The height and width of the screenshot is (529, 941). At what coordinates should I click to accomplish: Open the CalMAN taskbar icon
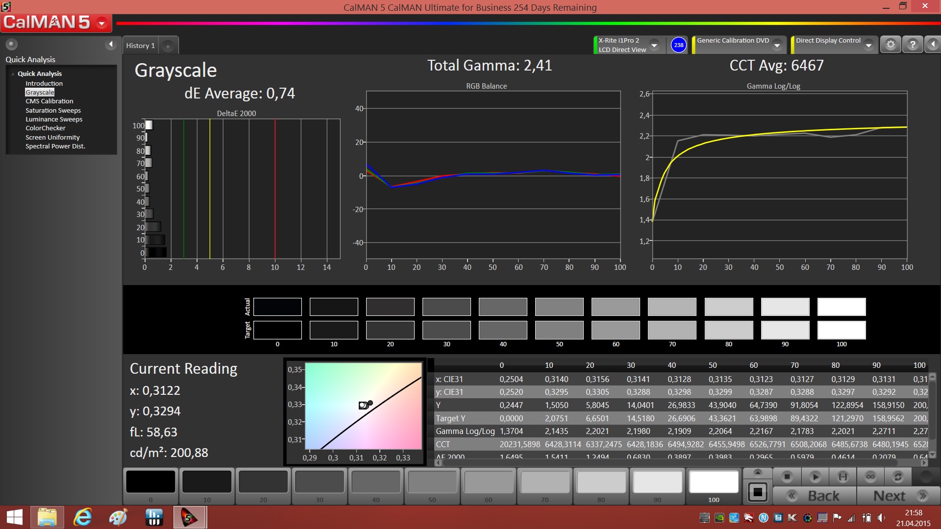pyautogui.click(x=189, y=518)
